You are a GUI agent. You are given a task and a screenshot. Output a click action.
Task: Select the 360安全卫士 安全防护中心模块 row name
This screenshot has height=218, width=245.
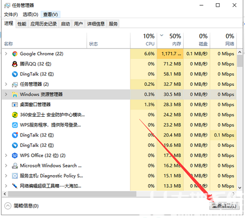52,115
